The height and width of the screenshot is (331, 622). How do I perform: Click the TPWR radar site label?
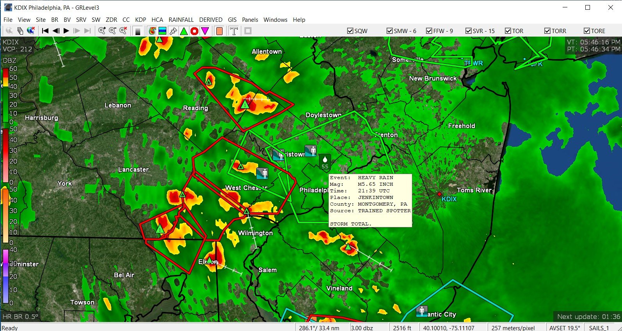pyautogui.click(x=473, y=63)
